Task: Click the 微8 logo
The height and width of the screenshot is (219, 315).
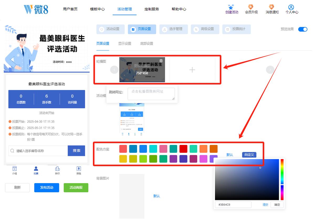Action: [x=36, y=9]
